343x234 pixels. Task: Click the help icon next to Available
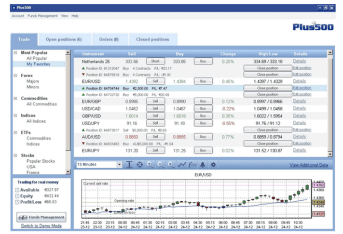pos(17,190)
